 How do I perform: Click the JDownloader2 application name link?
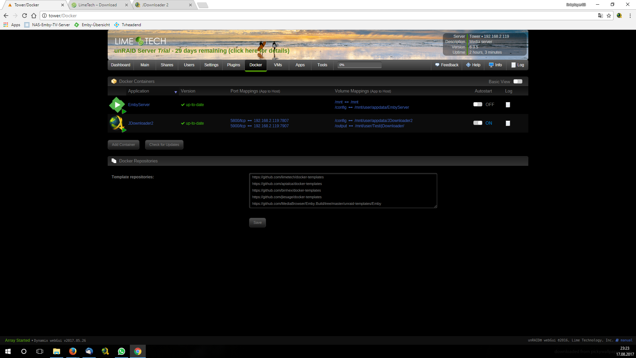(x=141, y=123)
